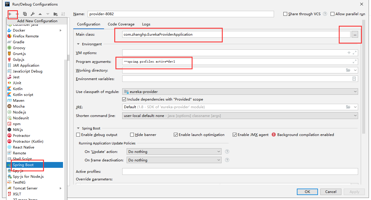Open Shorten command line dropdown
This screenshot has height=200, width=371.
tap(240, 115)
